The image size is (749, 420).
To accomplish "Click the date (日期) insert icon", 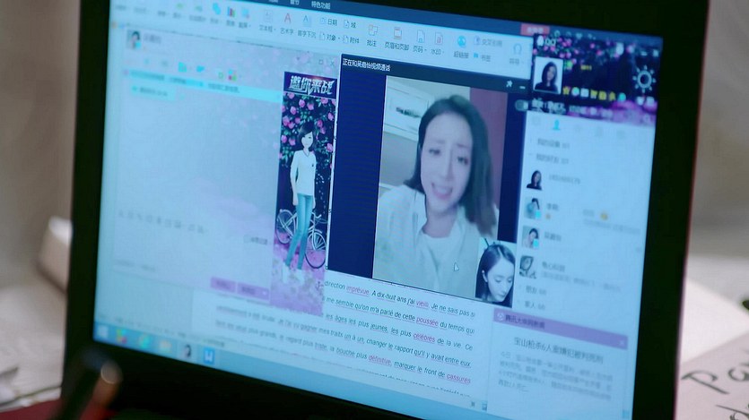I will pyautogui.click(x=328, y=21).
